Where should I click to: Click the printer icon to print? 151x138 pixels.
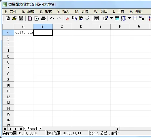click(43, 18)
